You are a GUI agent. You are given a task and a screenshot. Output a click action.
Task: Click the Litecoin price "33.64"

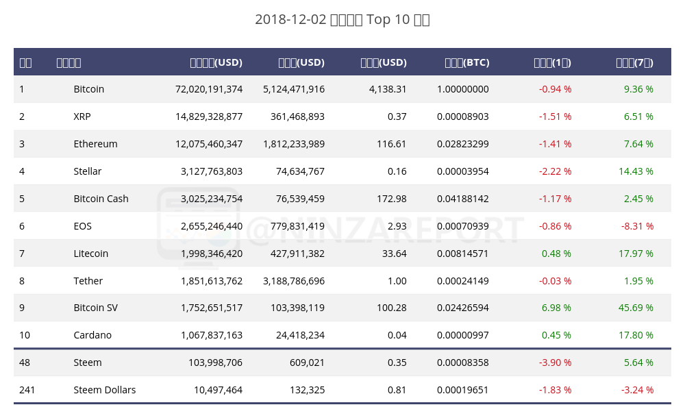click(394, 254)
